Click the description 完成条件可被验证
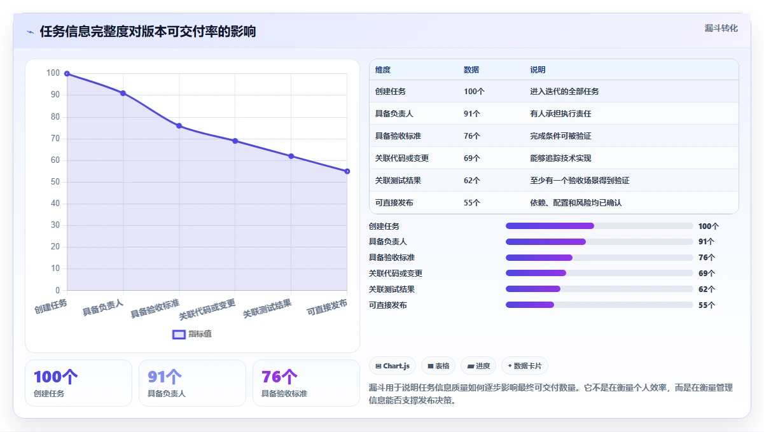 pos(560,136)
